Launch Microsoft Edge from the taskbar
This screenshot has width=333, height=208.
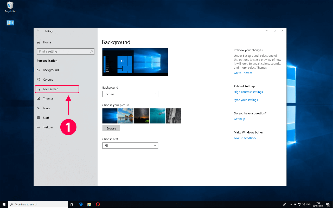click(81, 204)
